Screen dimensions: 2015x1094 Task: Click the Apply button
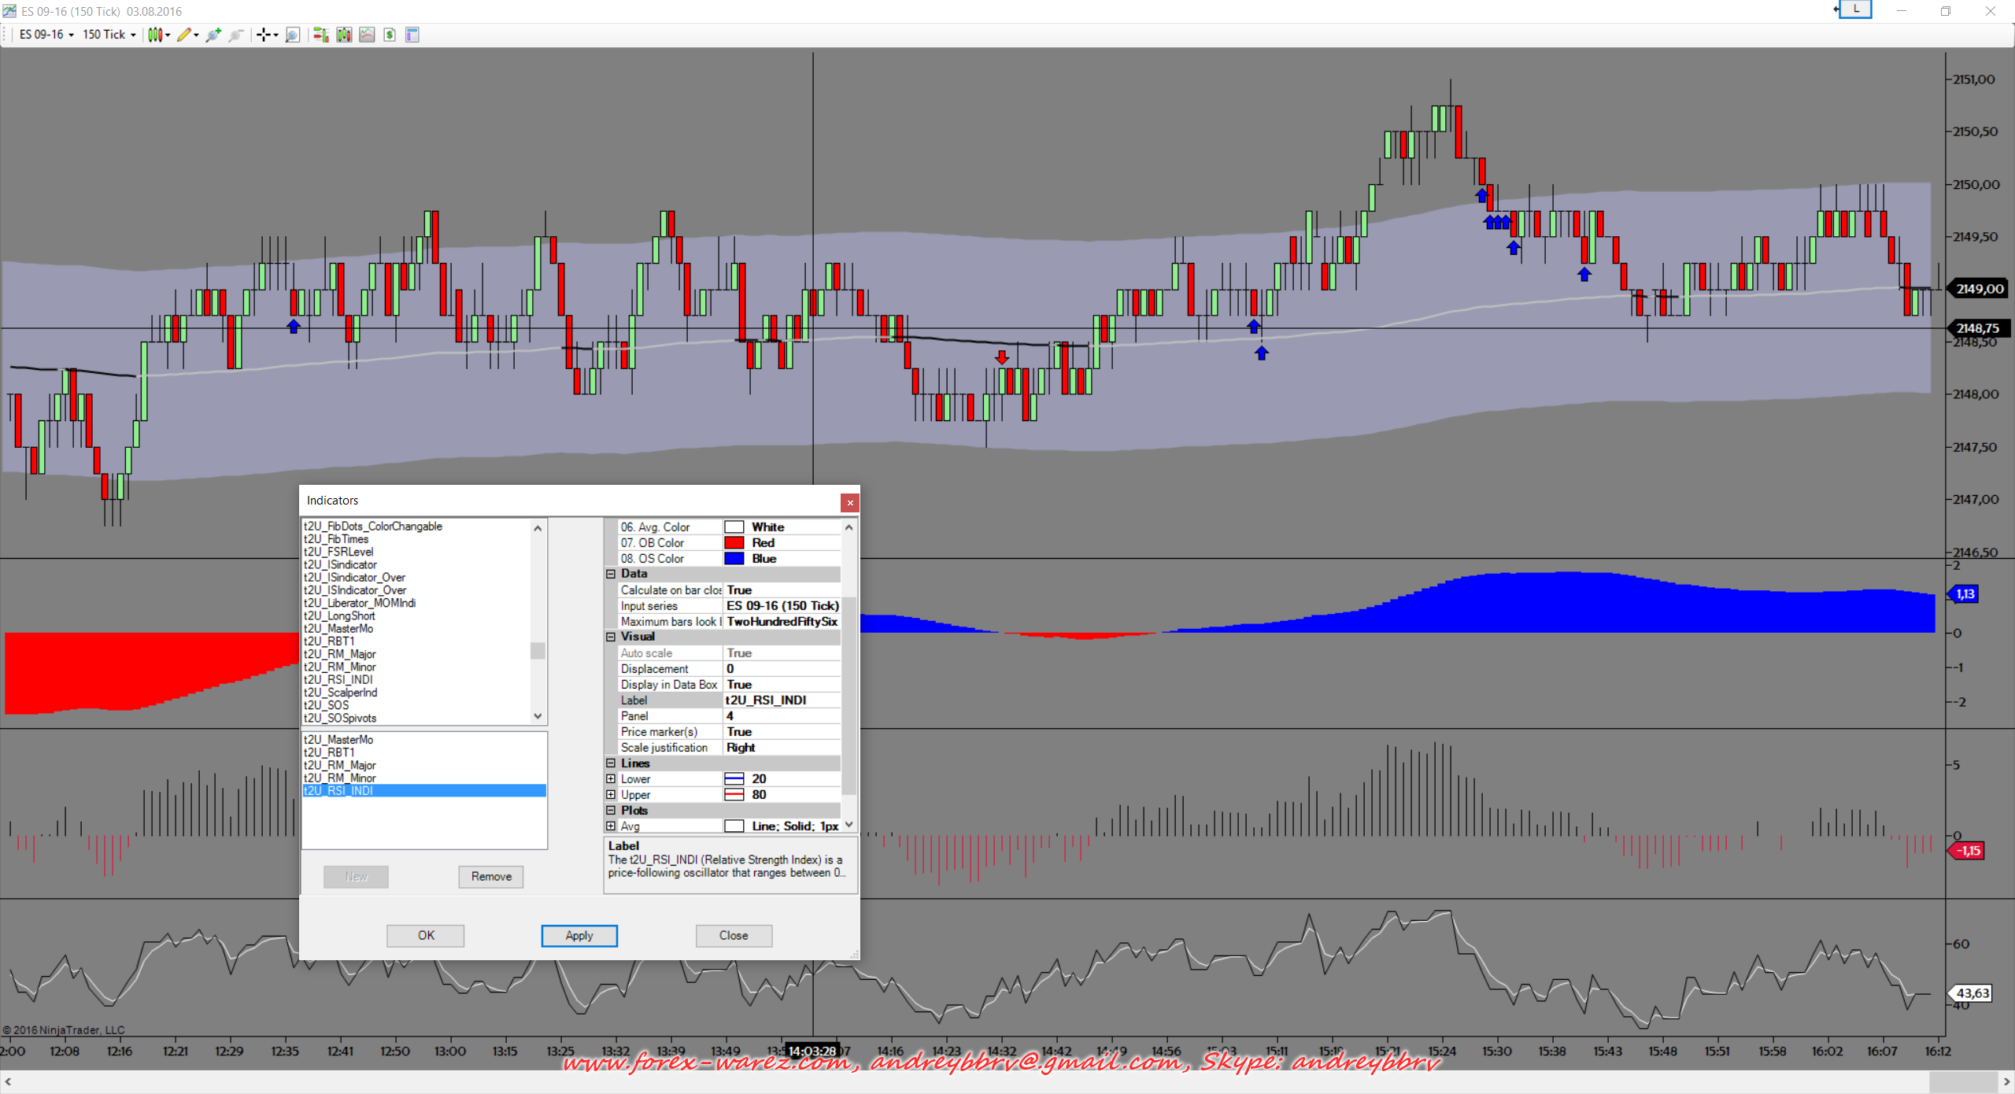tap(579, 935)
